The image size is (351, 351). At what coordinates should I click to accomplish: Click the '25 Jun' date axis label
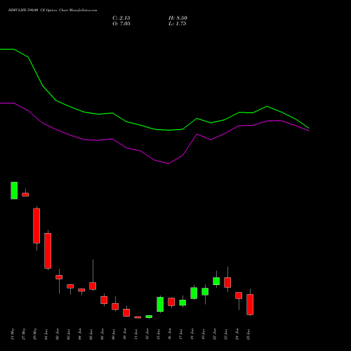tap(249, 334)
